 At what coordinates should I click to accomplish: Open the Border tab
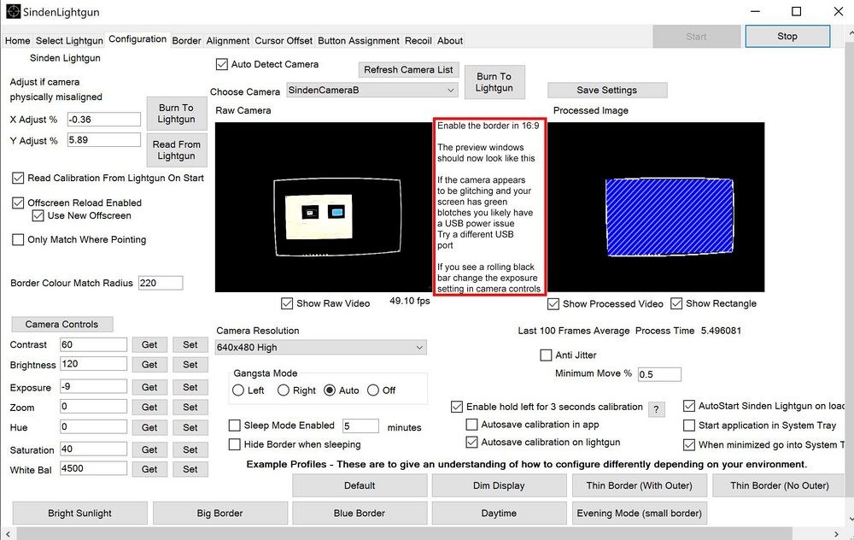click(x=186, y=41)
